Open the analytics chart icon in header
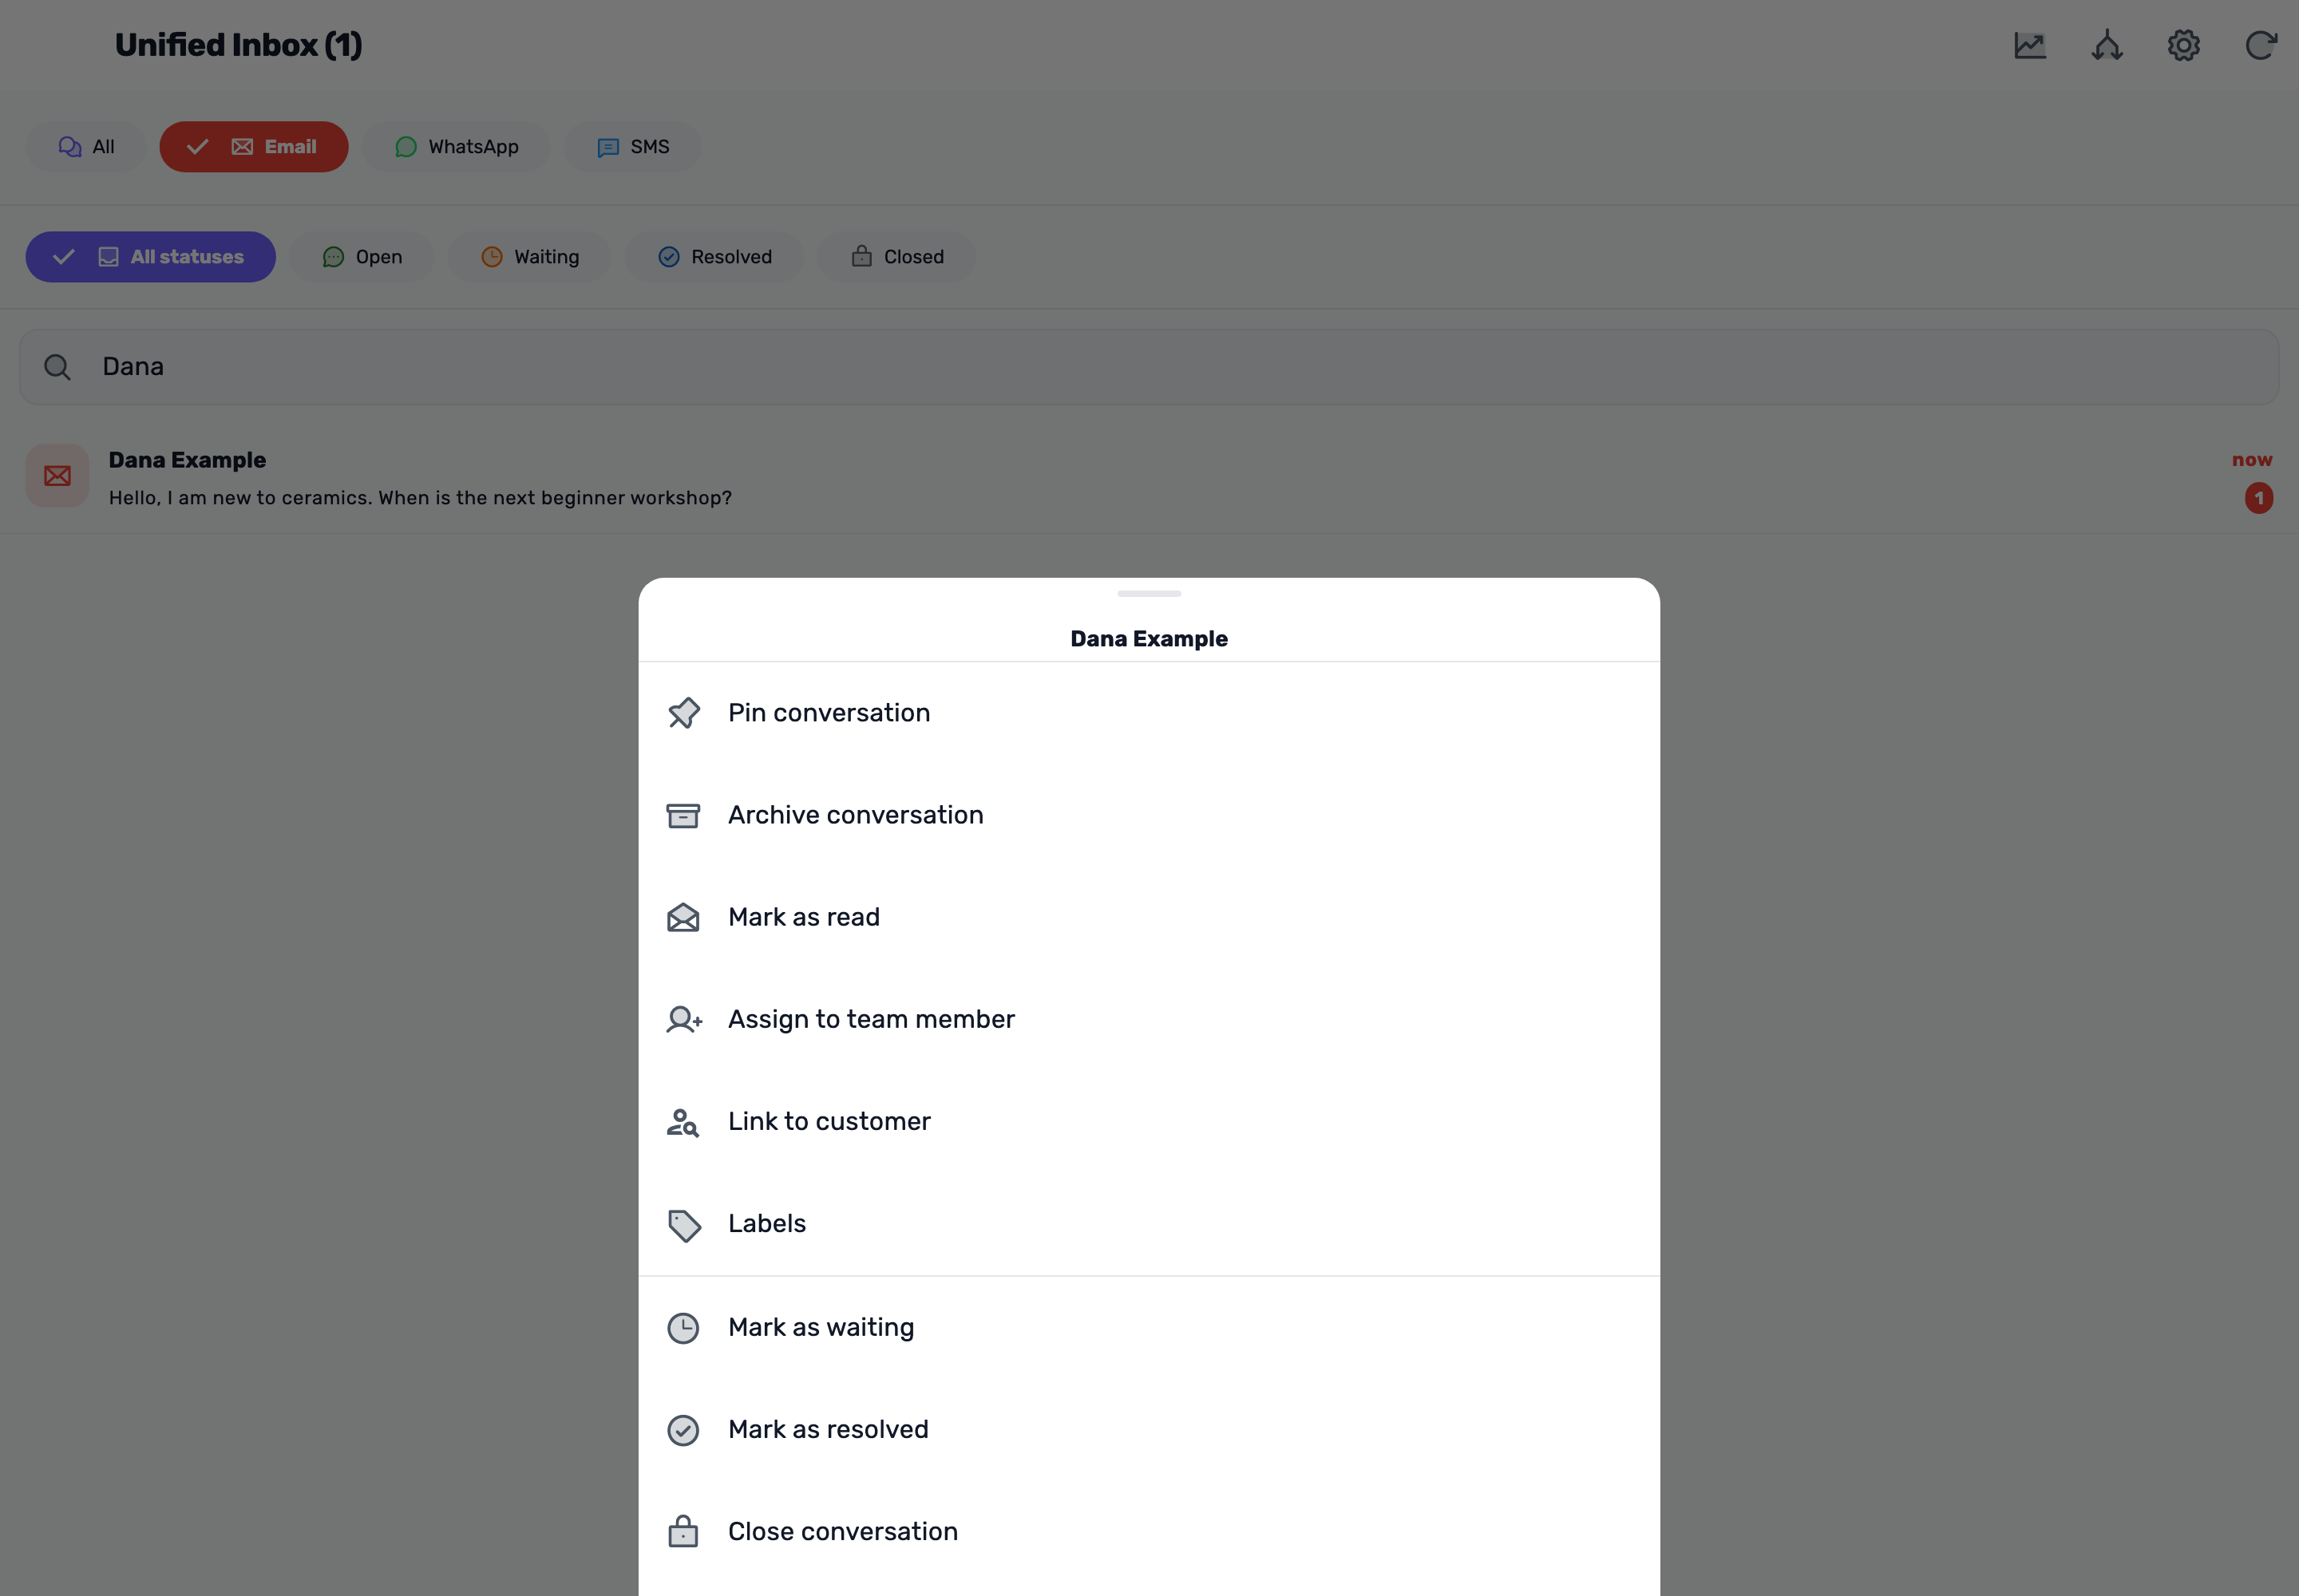This screenshot has height=1596, width=2299. click(x=2030, y=45)
